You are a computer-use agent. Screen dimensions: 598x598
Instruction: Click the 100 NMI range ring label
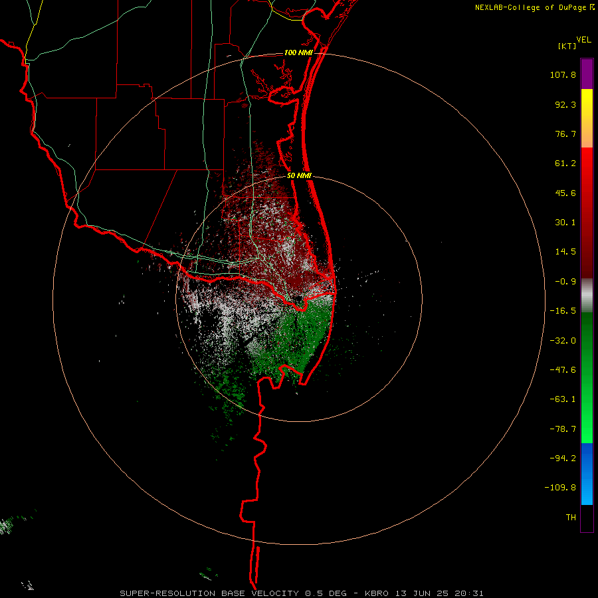click(x=298, y=52)
